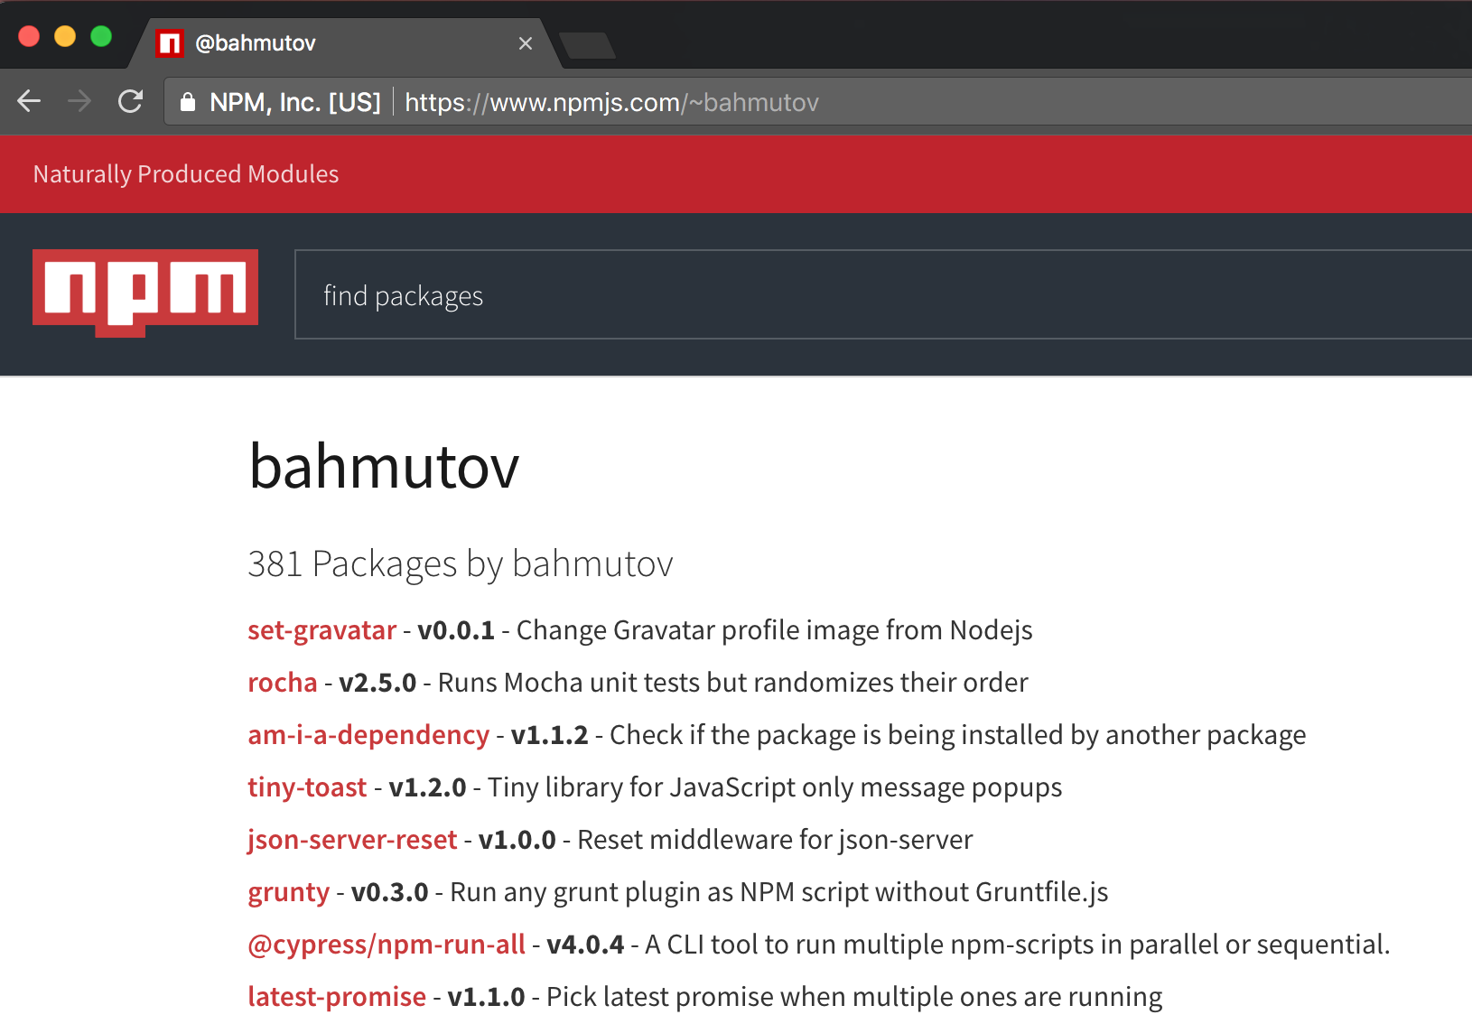Click the npmjs.com URL in the address bar
The height and width of the screenshot is (1024, 1472).
[611, 102]
